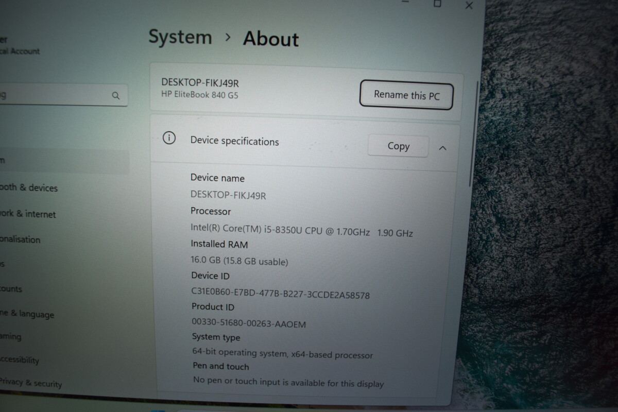618x412 pixels.
Task: Click the Rename this PC button
Action: click(x=406, y=96)
